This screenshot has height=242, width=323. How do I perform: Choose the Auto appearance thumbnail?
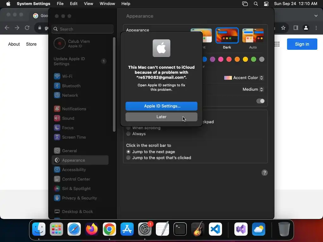(x=253, y=36)
